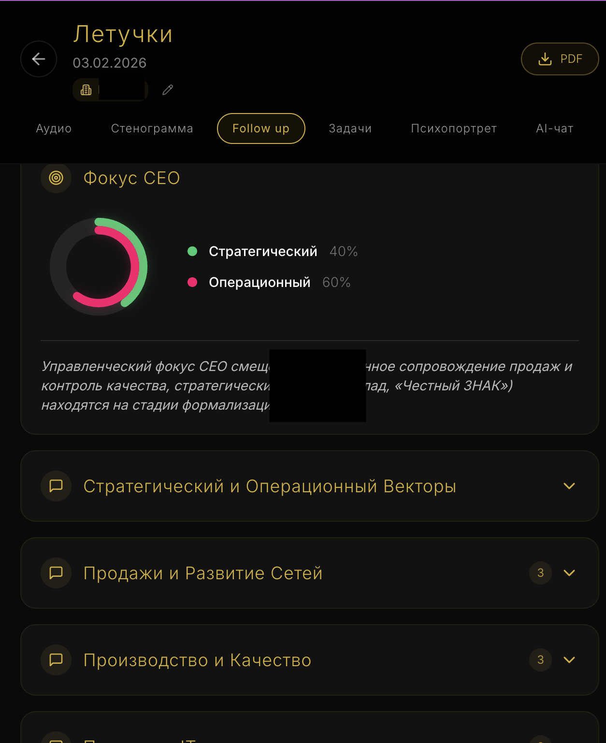Expand the Производство и Качество section
This screenshot has height=743, width=606.
[x=569, y=659]
